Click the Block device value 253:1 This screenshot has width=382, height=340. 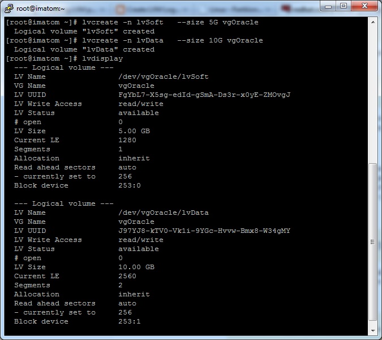(x=130, y=321)
